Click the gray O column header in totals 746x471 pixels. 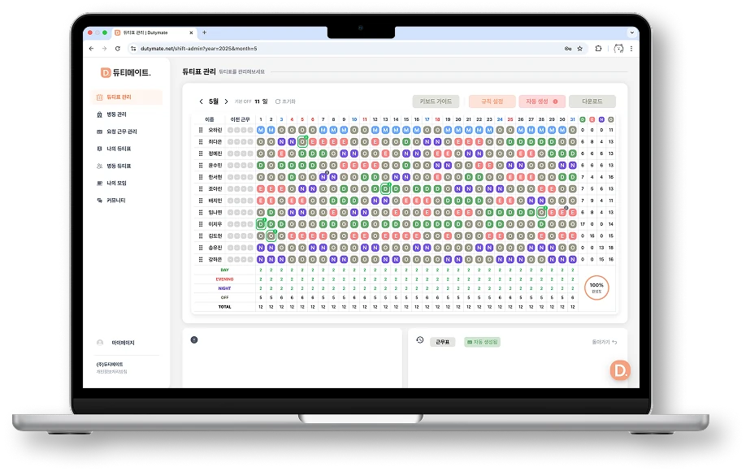point(611,119)
